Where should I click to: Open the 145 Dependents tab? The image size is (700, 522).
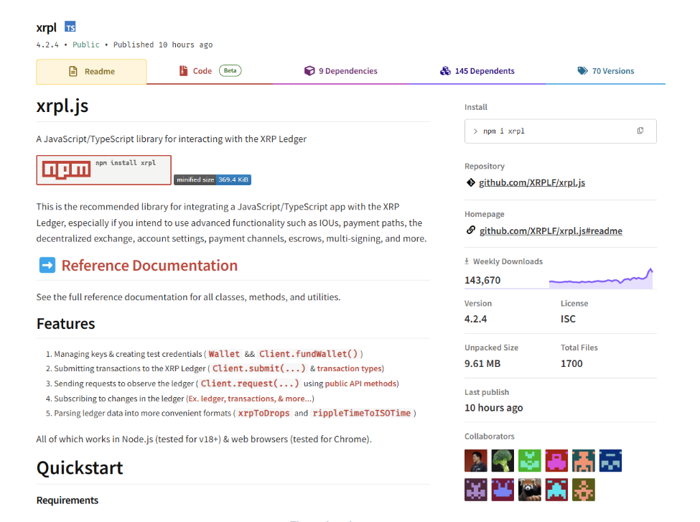point(477,71)
